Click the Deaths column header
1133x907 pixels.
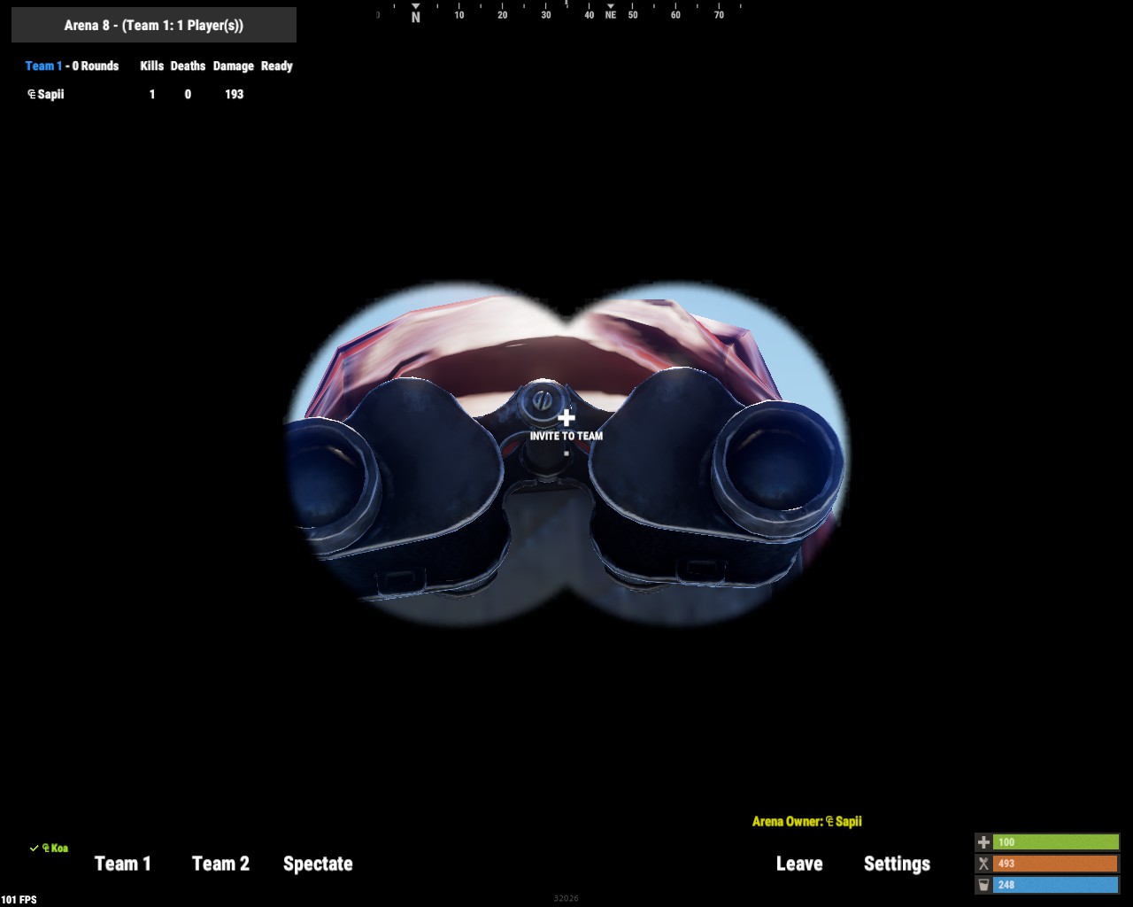188,66
